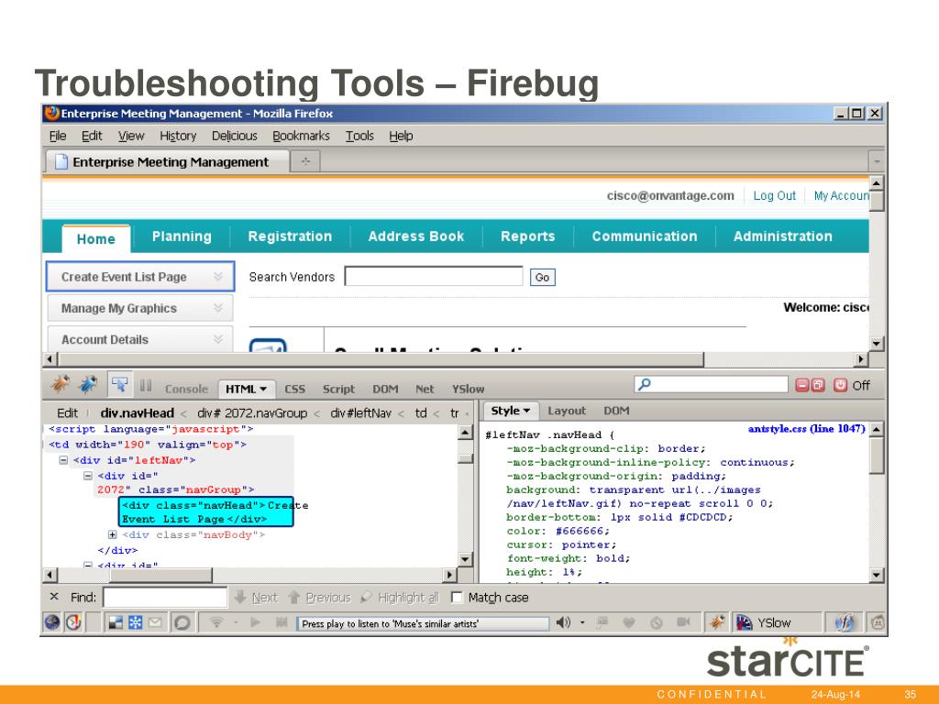Click the down arrow of Style panel scrollbar

[x=877, y=576]
